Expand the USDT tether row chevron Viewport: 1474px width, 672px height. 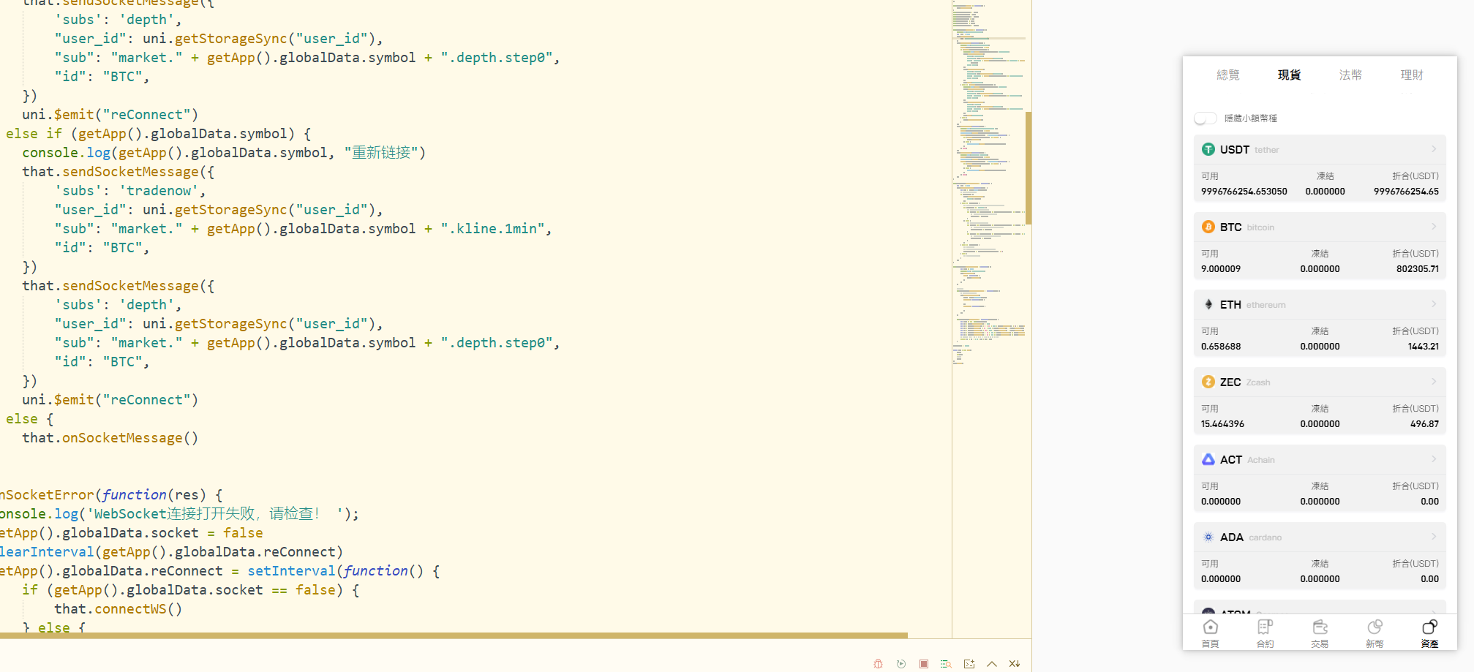point(1433,149)
